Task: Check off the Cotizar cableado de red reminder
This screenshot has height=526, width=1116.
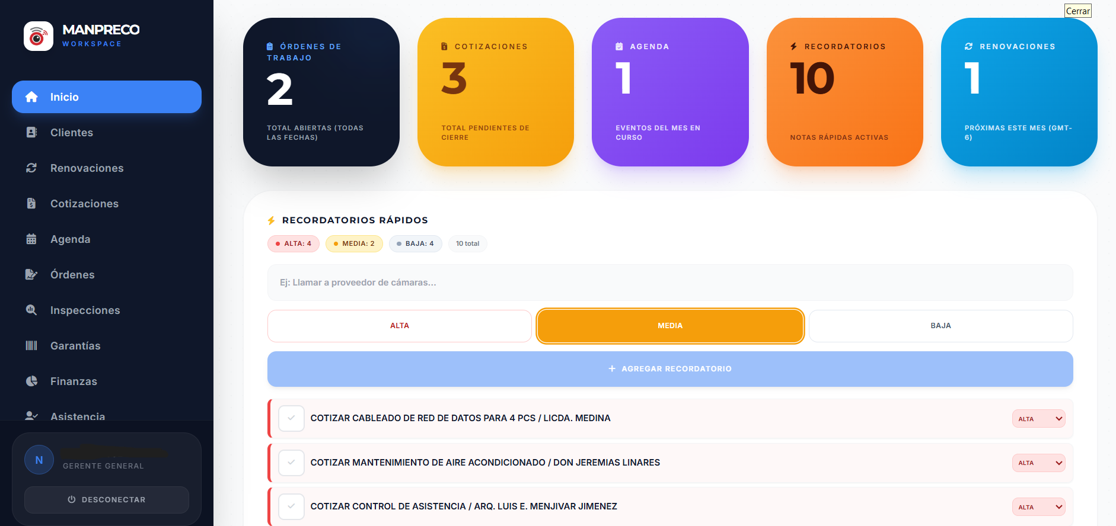Action: point(291,418)
